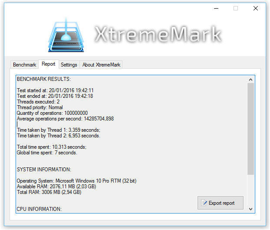The height and width of the screenshot is (230, 270).
Task: Click the XtremeMark title banner text
Action: pos(158,34)
